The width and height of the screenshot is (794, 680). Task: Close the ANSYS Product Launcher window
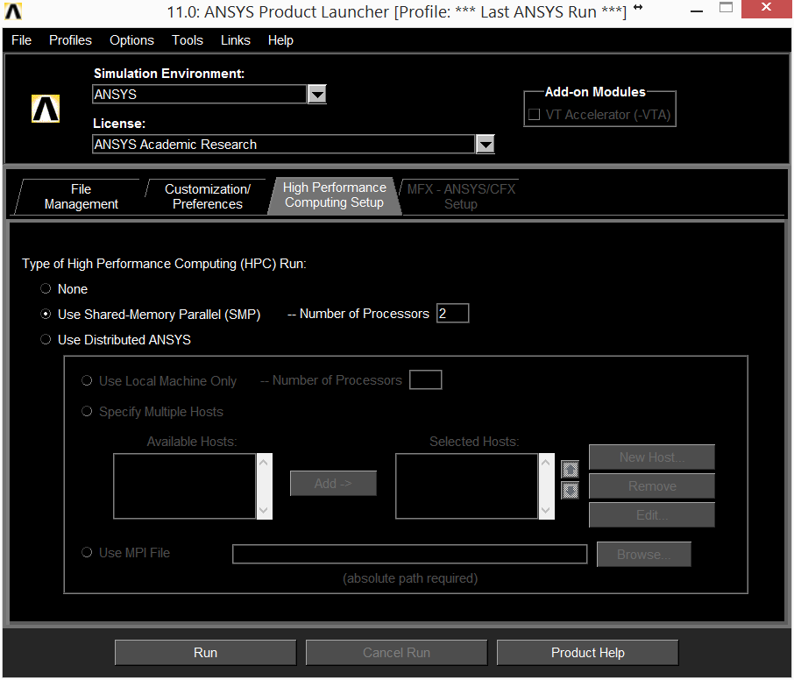pyautogui.click(x=766, y=8)
